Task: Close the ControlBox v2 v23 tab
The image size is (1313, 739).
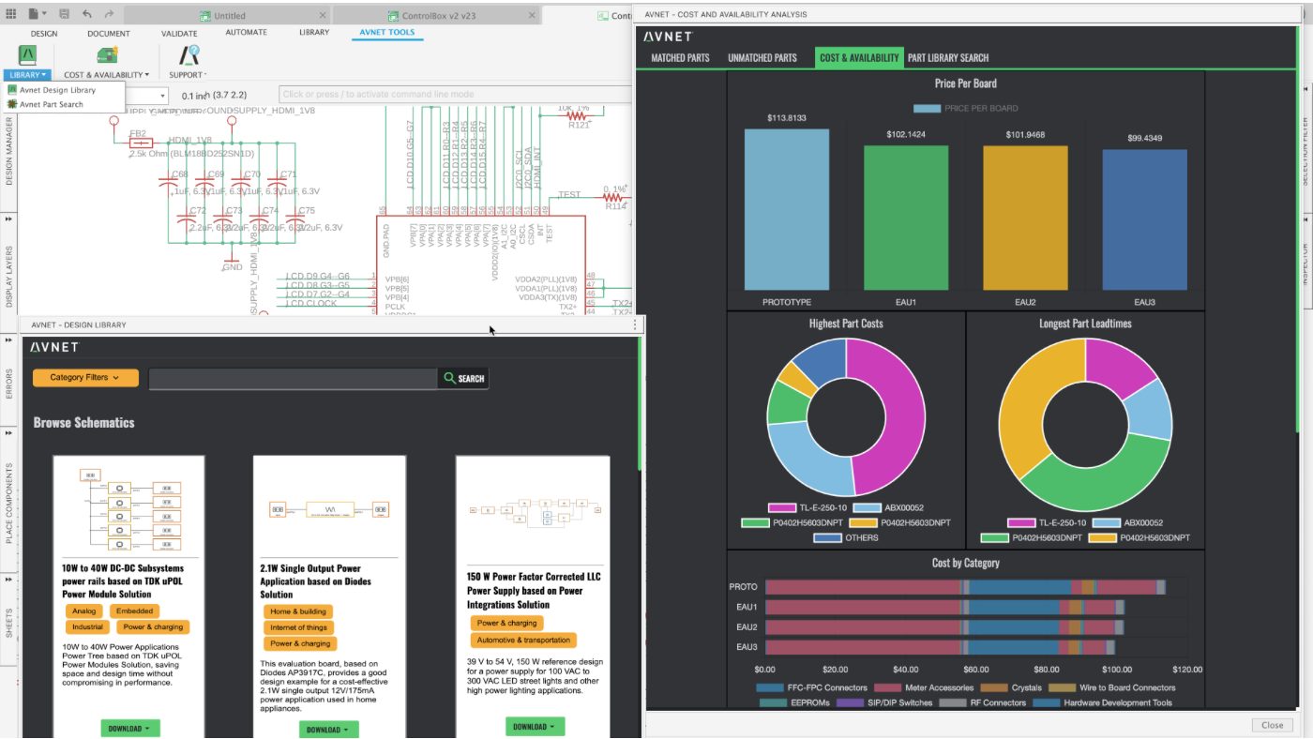Action: [x=530, y=16]
